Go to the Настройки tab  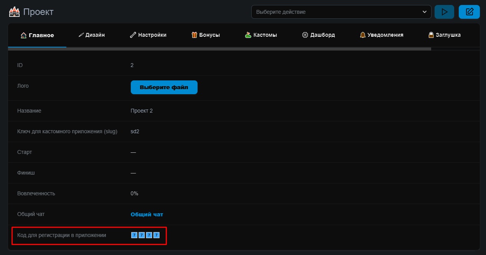point(148,35)
